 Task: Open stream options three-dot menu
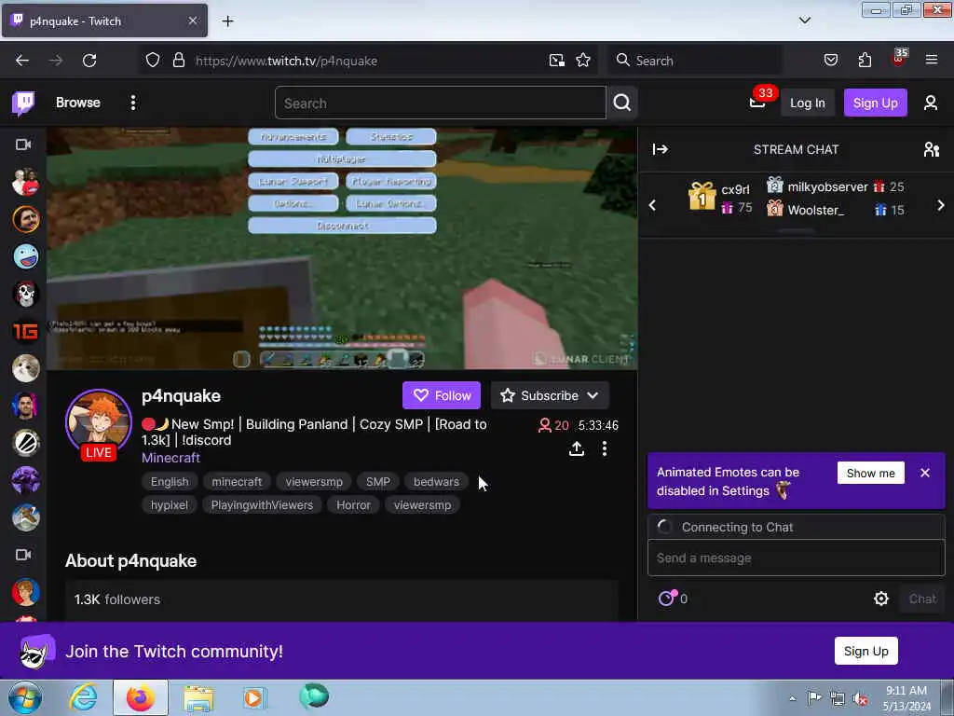[604, 448]
